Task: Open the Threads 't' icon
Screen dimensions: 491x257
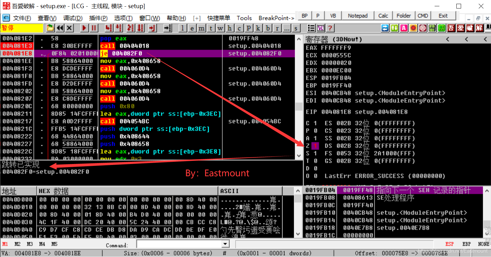Action: (211, 28)
